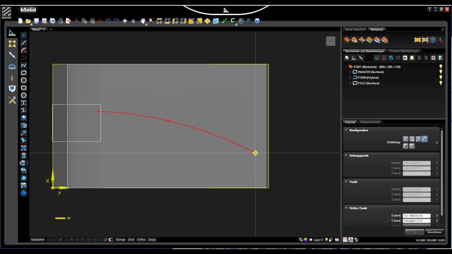Switch to the Weiterführende tab
452x254 pixels.
[370, 122]
